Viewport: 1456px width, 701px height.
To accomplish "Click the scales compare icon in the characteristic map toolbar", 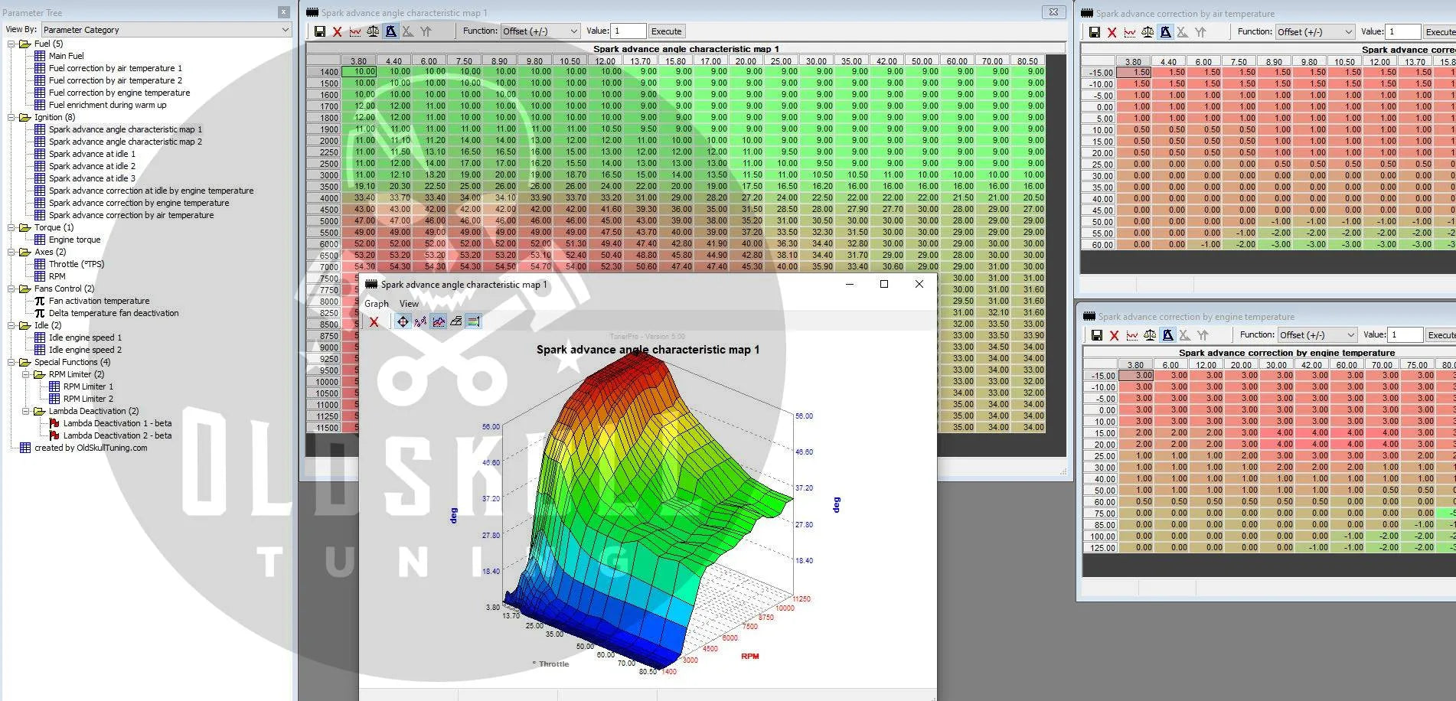I will [373, 31].
